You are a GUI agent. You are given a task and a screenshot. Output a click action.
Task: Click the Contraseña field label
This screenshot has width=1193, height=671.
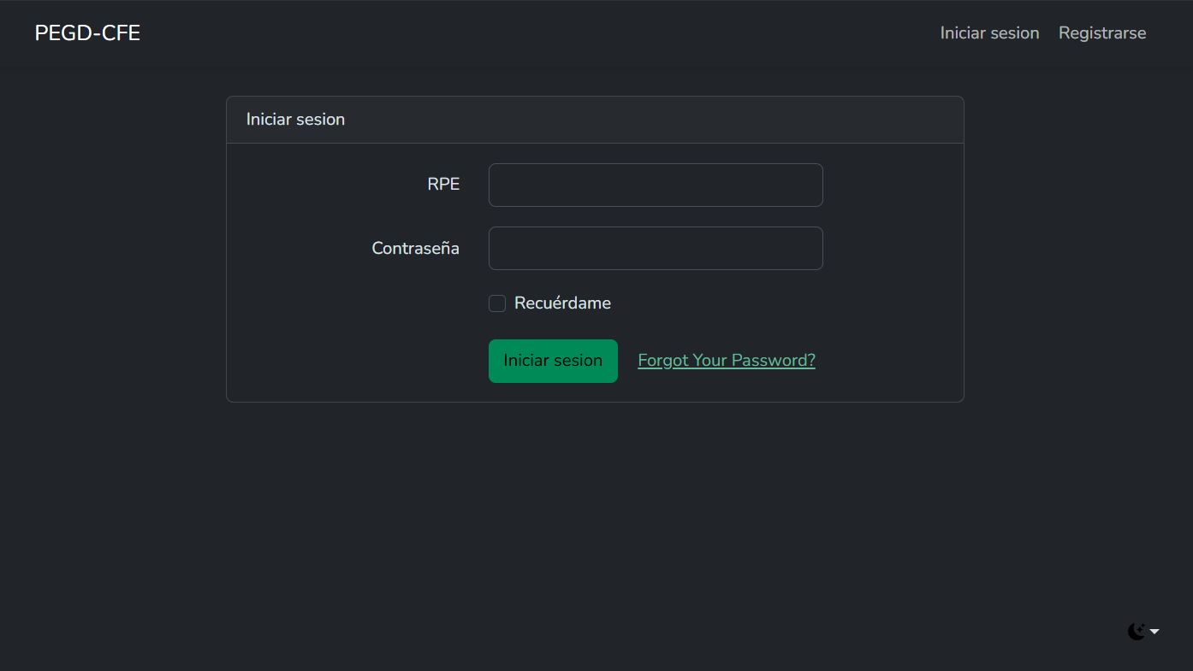pyautogui.click(x=415, y=249)
